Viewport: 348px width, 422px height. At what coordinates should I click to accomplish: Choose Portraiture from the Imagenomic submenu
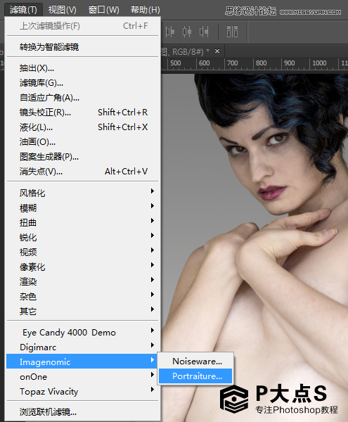tap(195, 376)
